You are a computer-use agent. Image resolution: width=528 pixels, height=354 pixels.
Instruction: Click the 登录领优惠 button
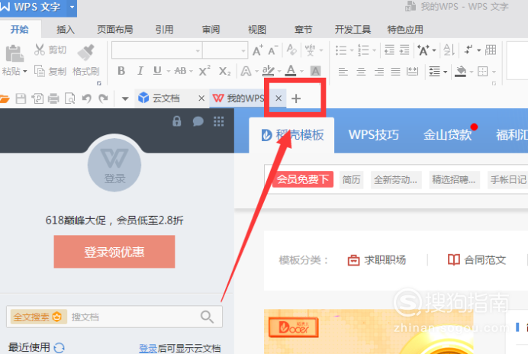tap(114, 252)
